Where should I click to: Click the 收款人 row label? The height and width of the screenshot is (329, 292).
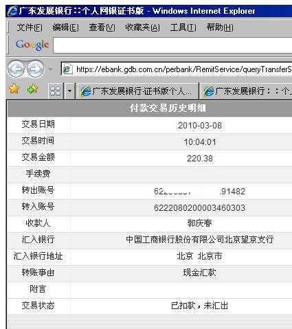pos(38,223)
